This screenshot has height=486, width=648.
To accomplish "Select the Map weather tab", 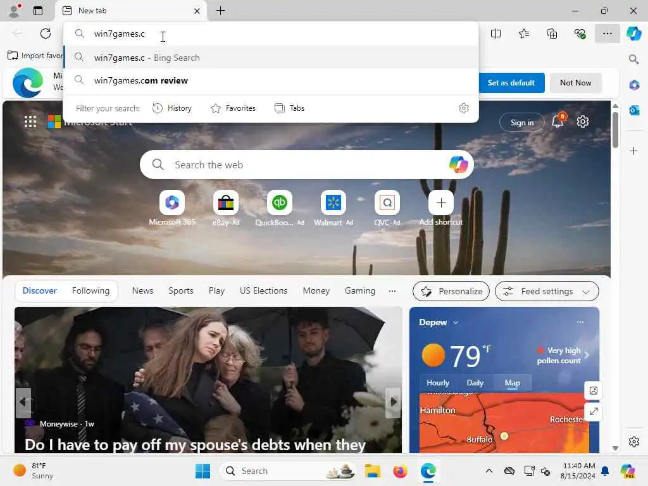I will click(x=512, y=383).
